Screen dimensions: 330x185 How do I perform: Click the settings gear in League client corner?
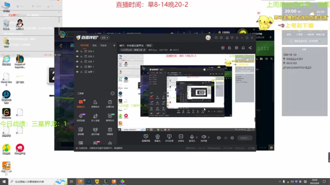point(271,148)
